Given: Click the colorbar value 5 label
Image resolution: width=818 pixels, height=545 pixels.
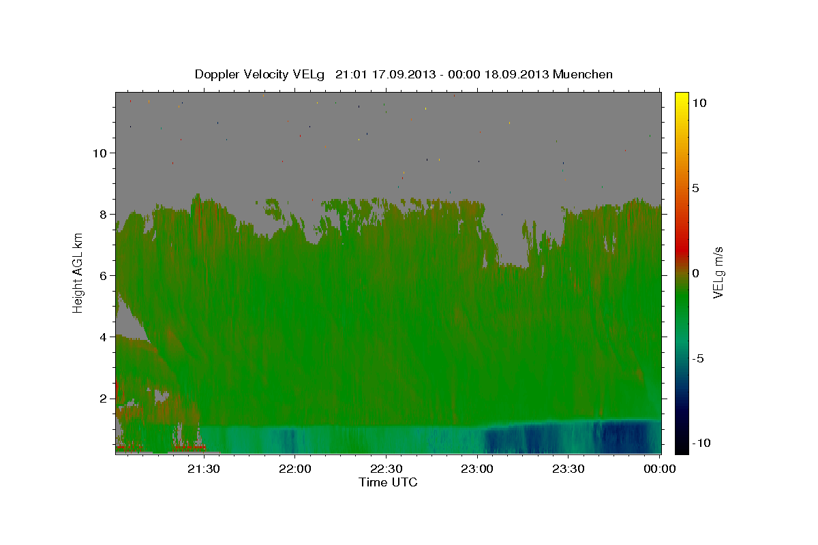Looking at the screenshot, I should (x=695, y=187).
